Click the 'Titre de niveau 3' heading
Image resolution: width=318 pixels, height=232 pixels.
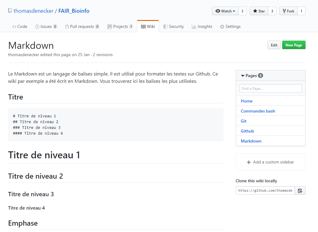[x=31, y=194]
